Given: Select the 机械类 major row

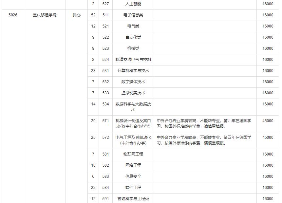Looking at the screenshot, I should point(133,48).
